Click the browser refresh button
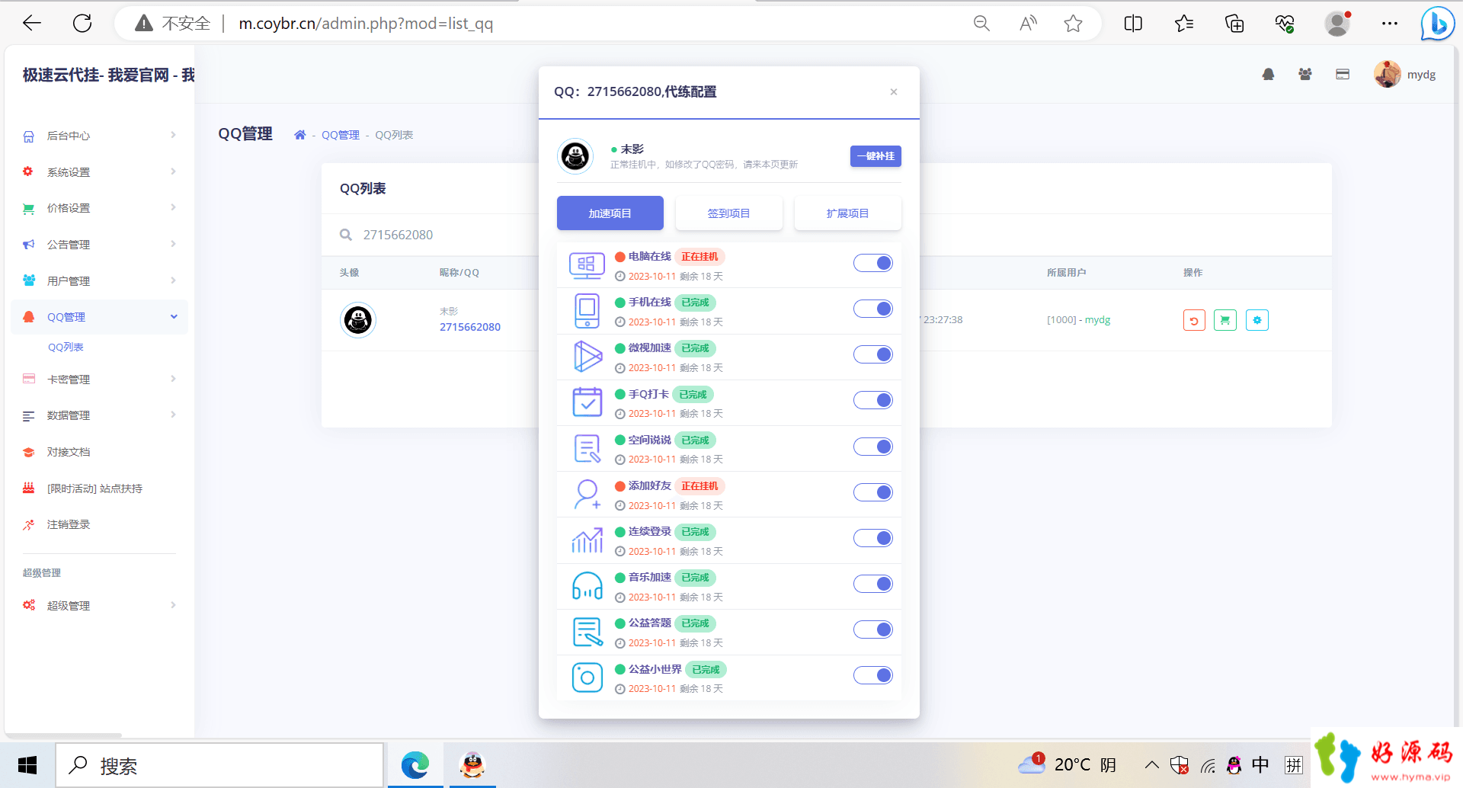Image resolution: width=1463 pixels, height=788 pixels. pos(82,24)
